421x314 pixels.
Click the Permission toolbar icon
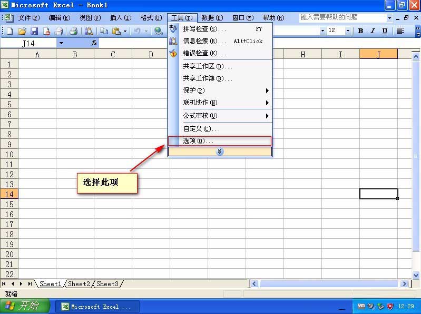pos(46,31)
